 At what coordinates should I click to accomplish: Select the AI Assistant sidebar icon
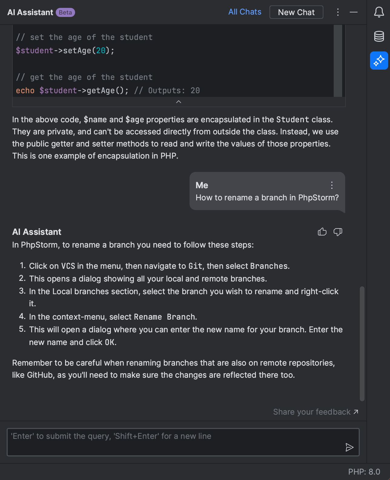[379, 61]
